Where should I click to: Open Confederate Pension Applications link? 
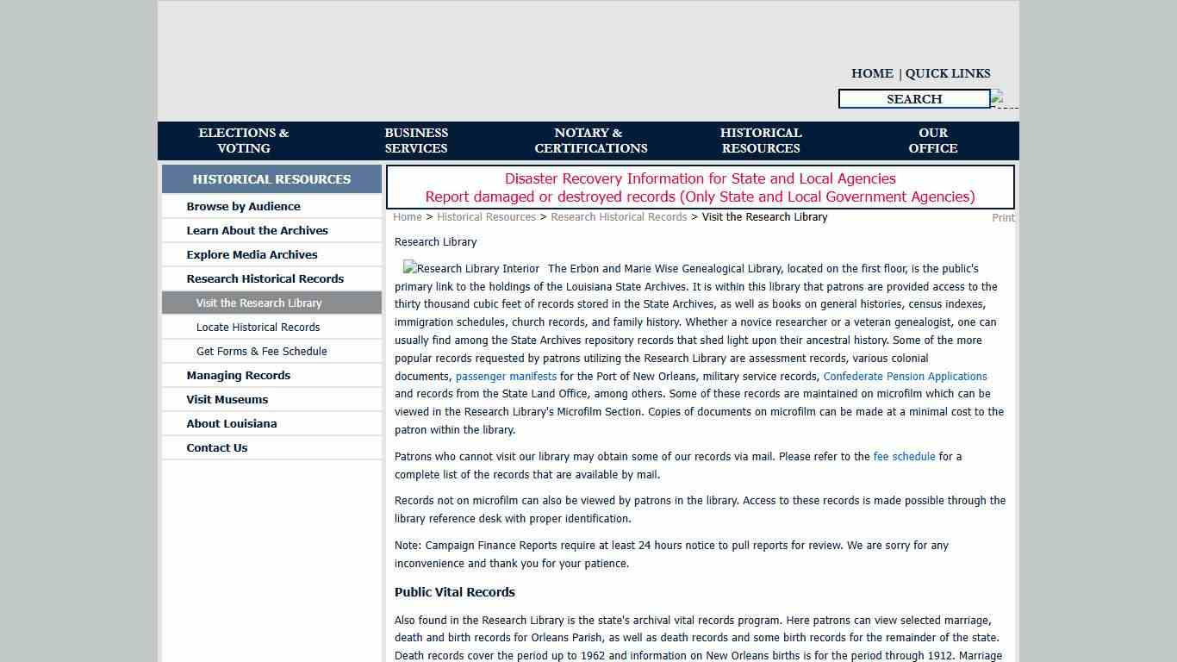[x=905, y=377]
